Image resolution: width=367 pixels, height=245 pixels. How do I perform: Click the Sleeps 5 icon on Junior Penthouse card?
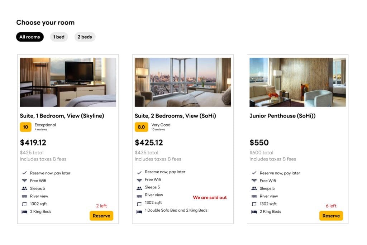point(254,188)
